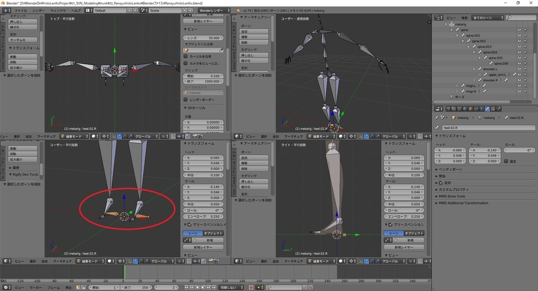Open the ファイル menu

tap(20, 10)
